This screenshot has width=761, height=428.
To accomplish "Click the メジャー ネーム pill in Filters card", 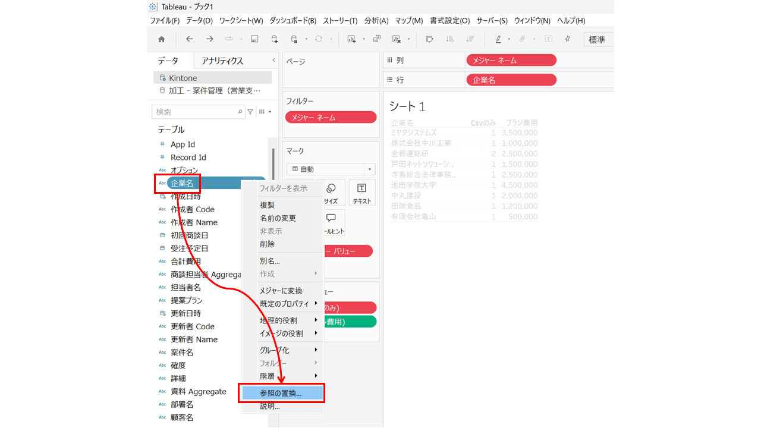I will click(x=331, y=117).
